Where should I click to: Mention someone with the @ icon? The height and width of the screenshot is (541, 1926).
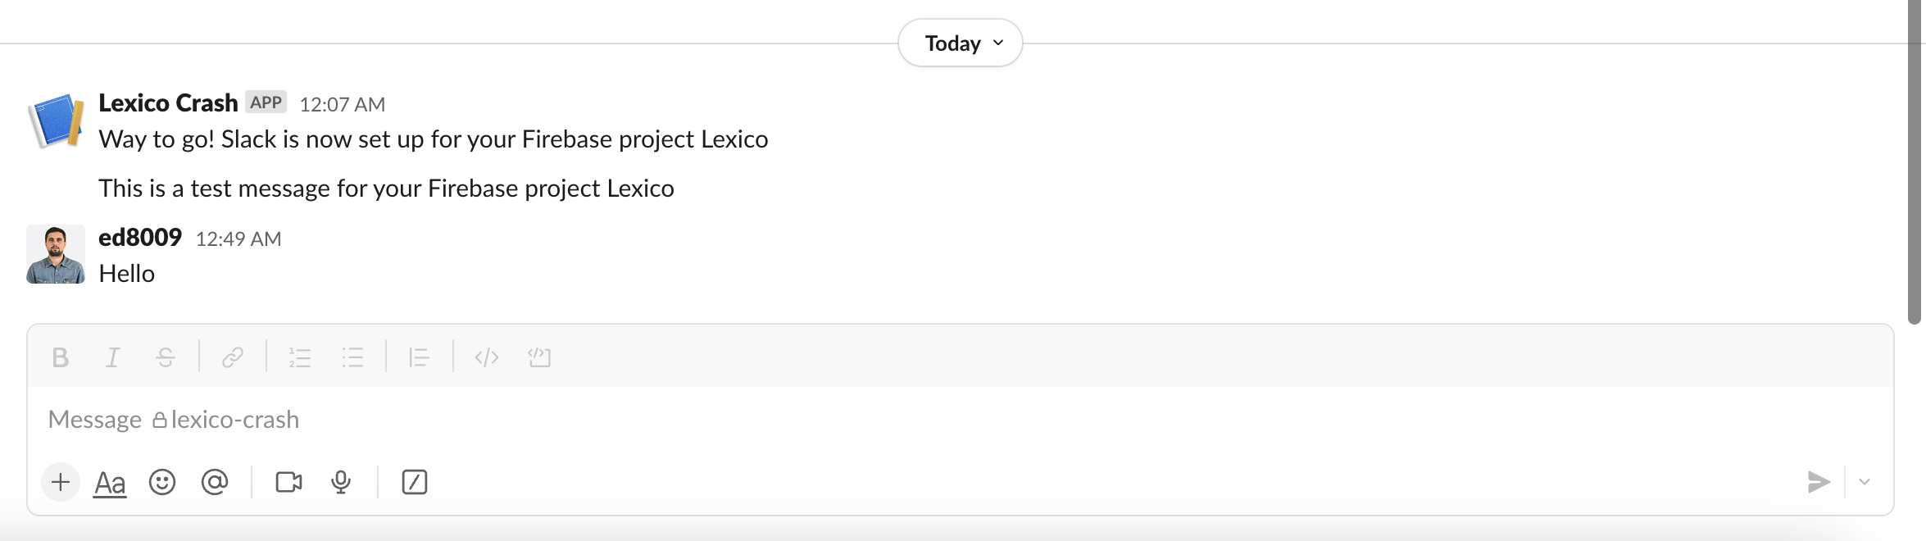click(215, 482)
